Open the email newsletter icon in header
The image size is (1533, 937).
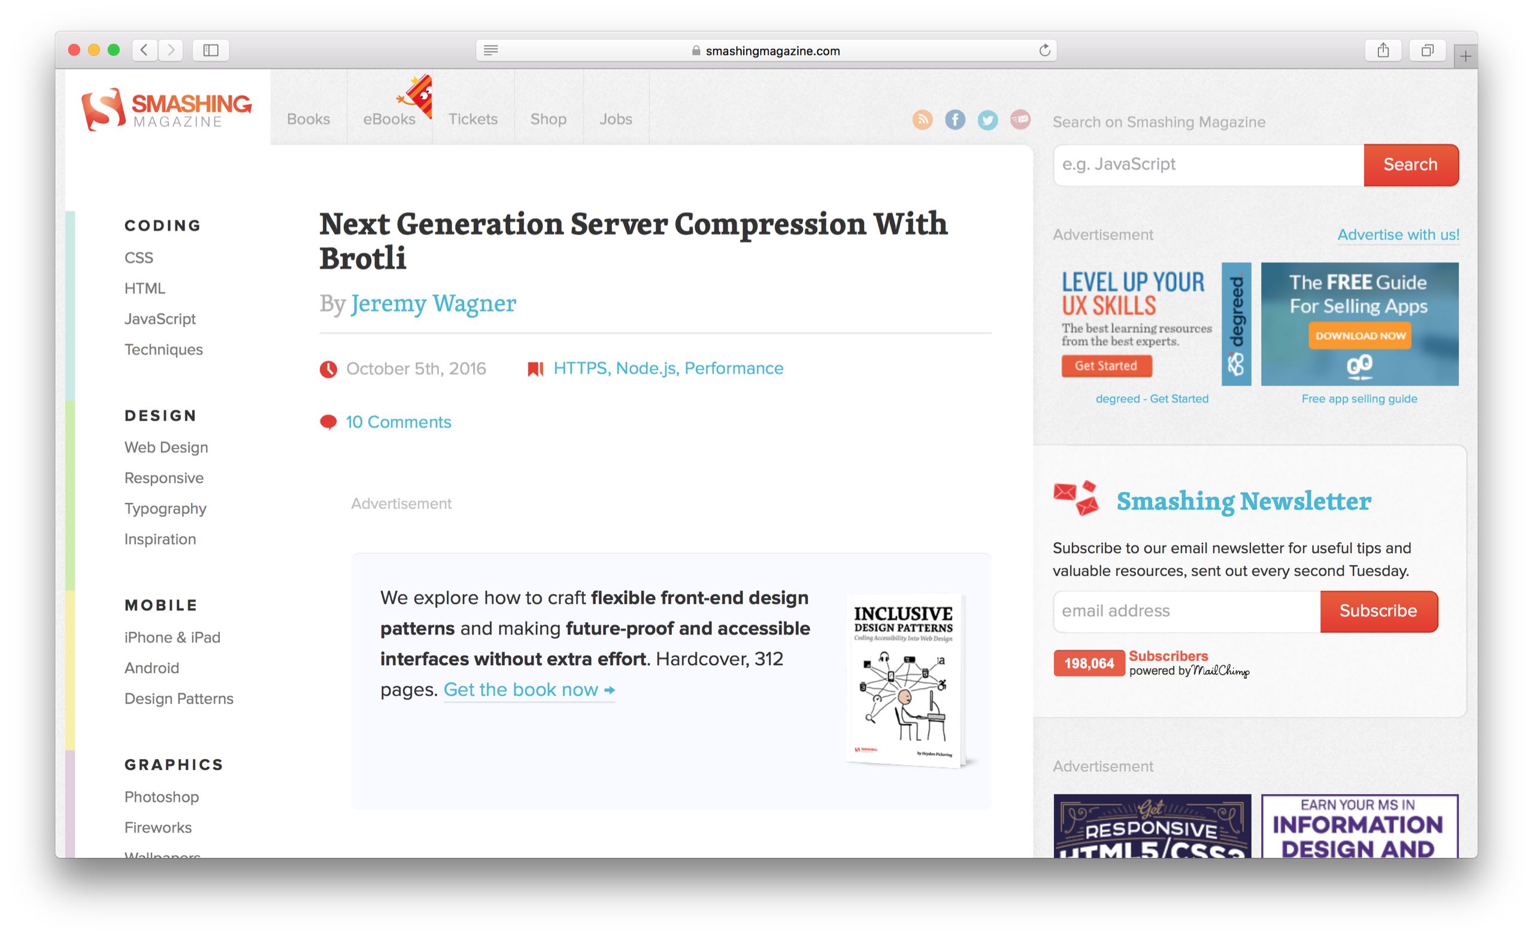click(1020, 120)
